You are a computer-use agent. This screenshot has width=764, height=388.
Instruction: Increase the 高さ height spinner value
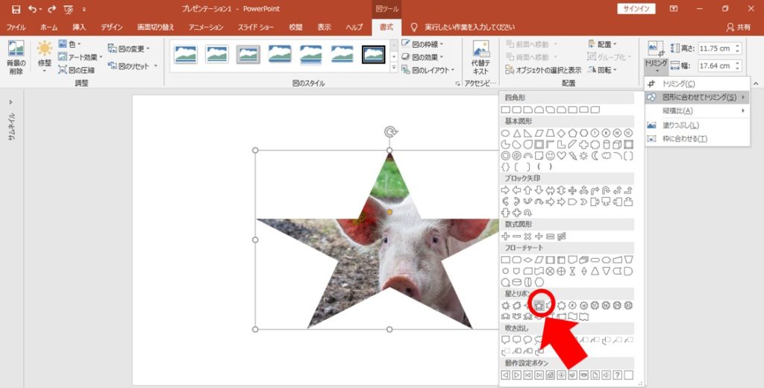pos(737,45)
